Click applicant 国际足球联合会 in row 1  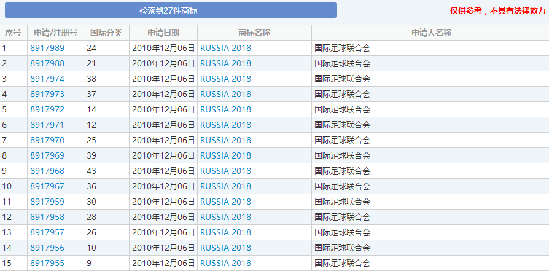343,48
